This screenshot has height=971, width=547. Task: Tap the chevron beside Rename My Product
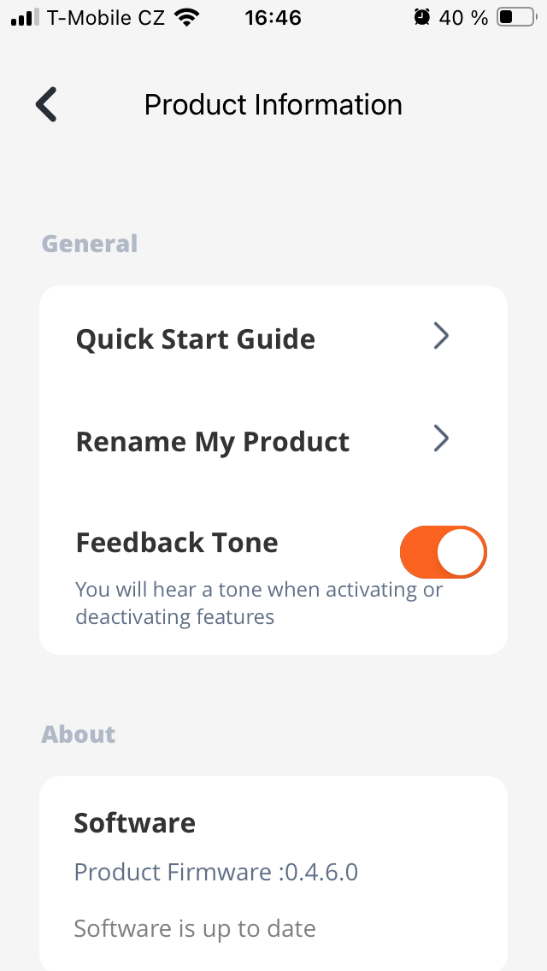pyautogui.click(x=441, y=439)
